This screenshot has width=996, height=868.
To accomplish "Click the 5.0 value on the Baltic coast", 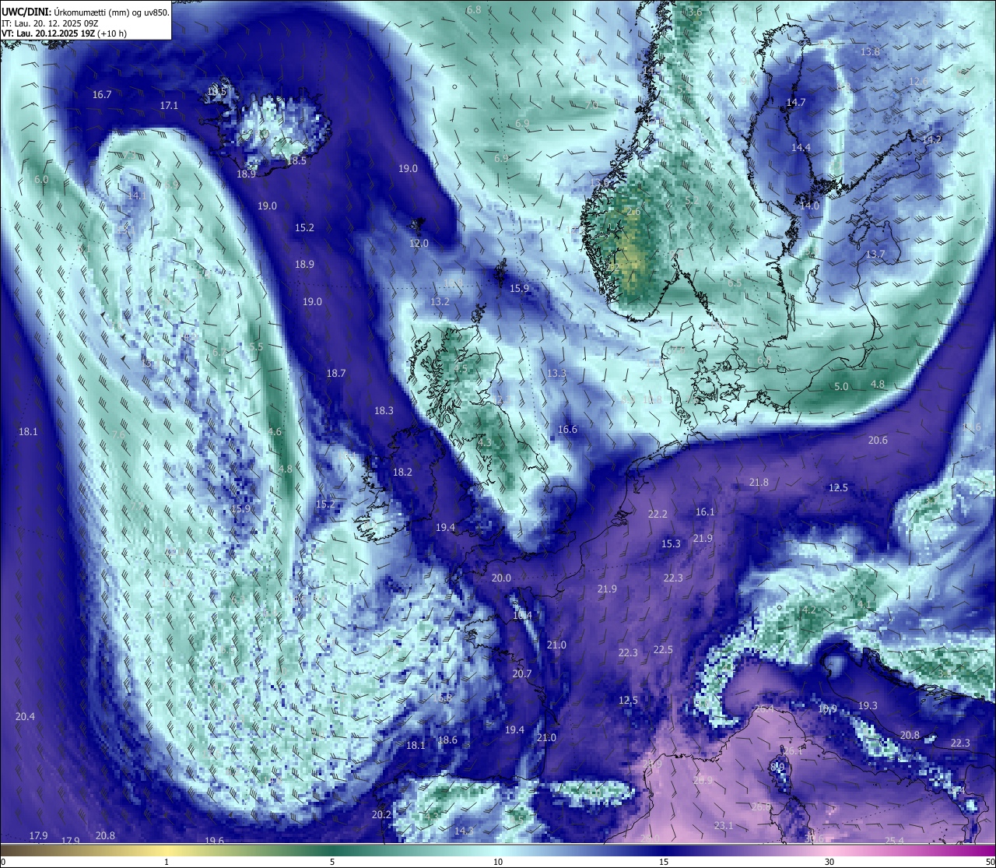I will (841, 386).
